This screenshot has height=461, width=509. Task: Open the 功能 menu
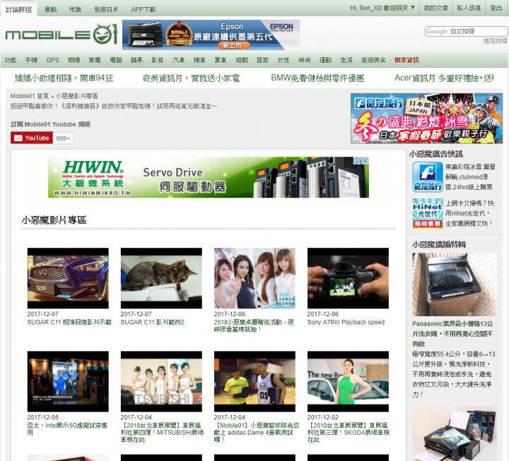11,60
